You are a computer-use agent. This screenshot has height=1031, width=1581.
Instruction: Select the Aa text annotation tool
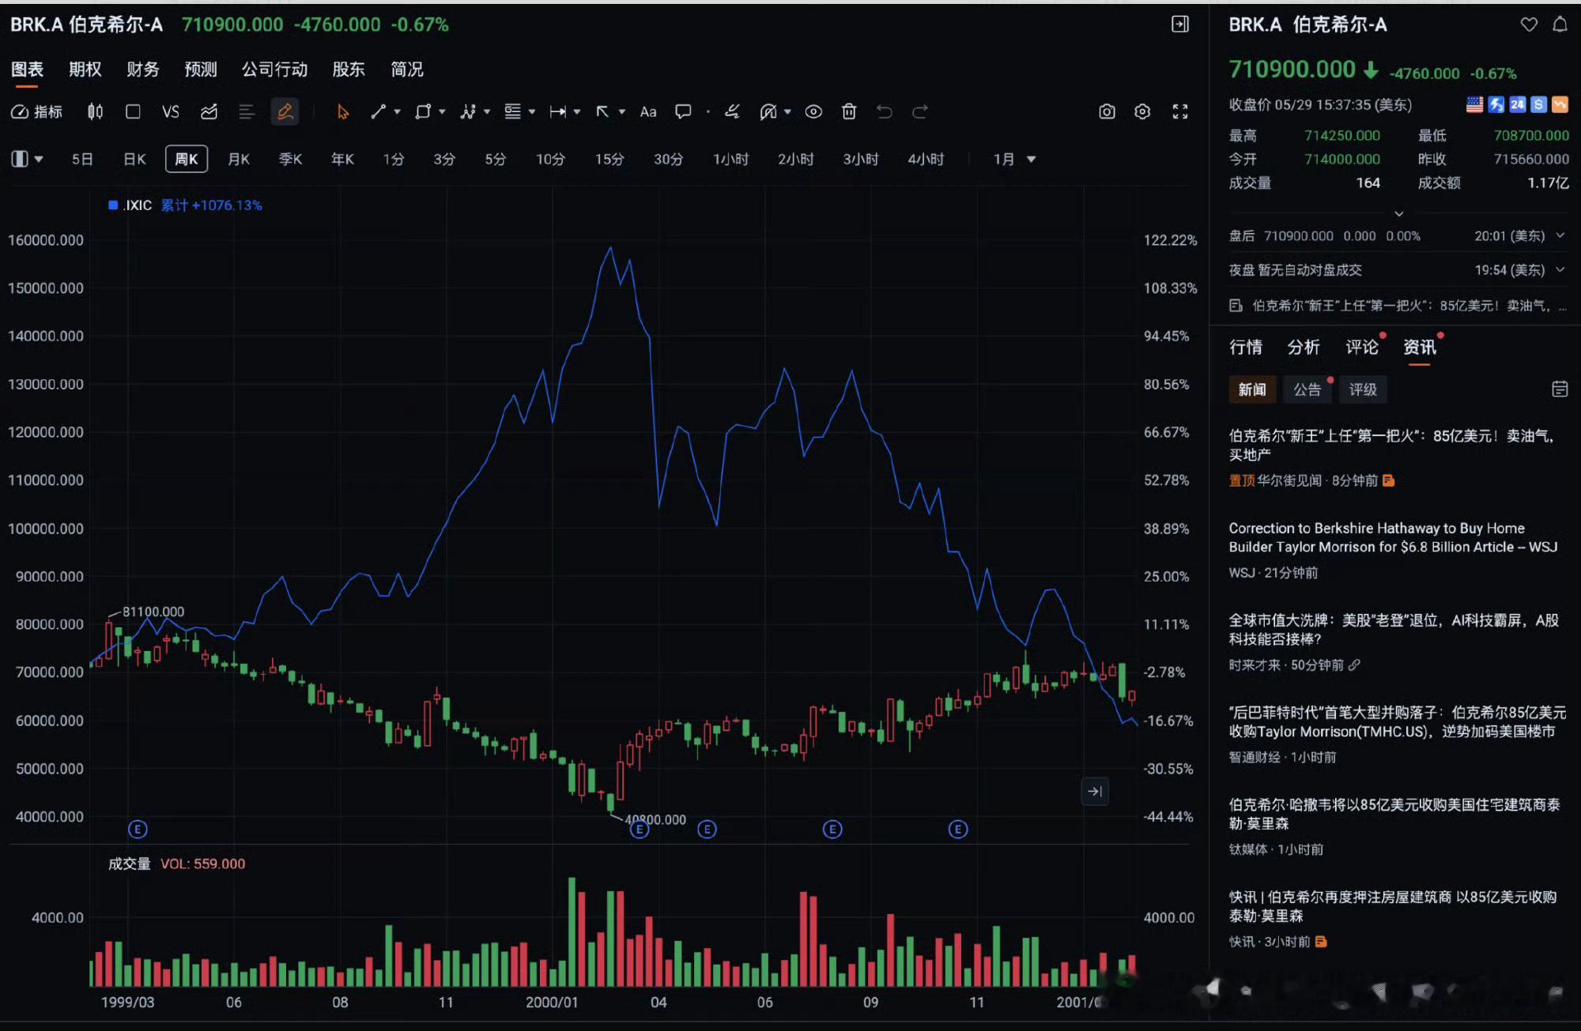(648, 111)
